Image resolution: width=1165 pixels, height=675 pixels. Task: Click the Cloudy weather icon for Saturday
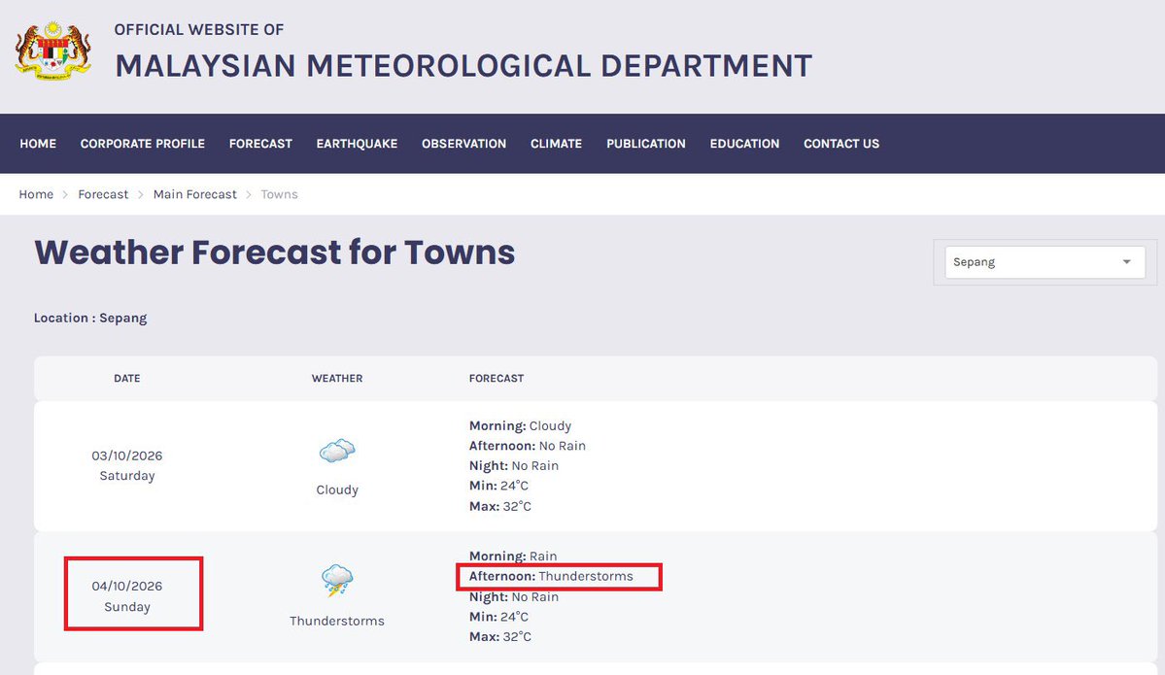pos(337,451)
